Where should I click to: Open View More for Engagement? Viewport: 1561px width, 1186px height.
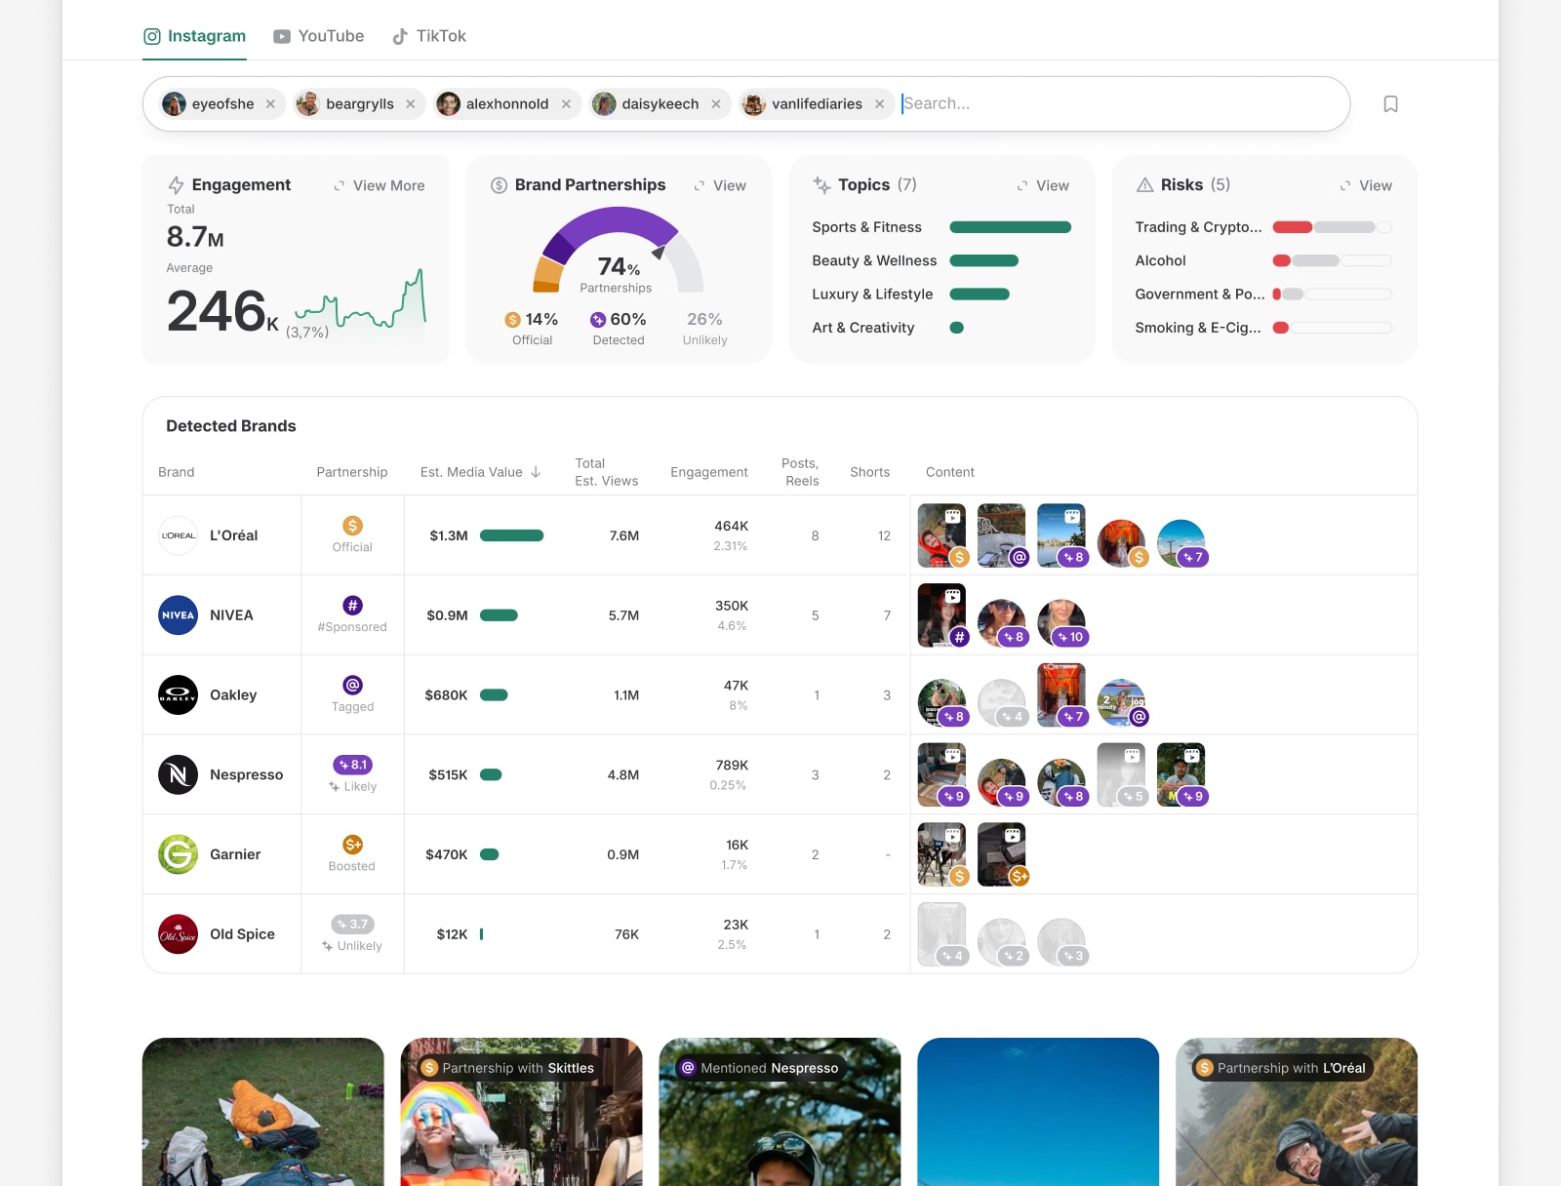[x=380, y=185]
